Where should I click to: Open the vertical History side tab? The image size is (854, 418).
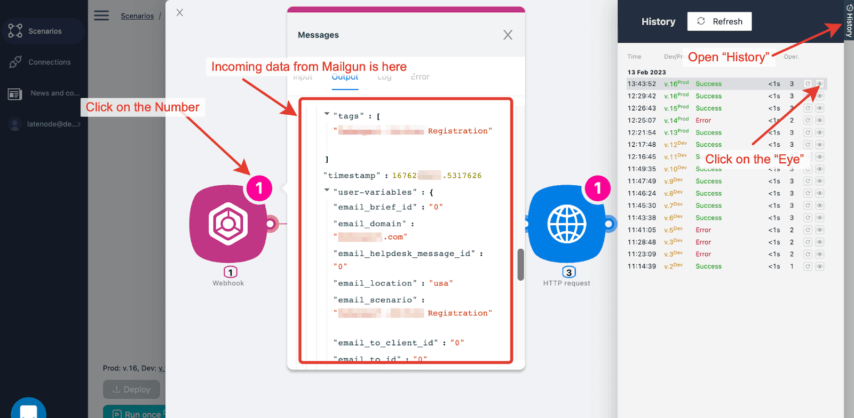click(x=849, y=21)
